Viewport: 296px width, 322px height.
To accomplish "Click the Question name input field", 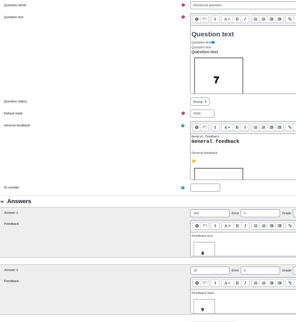I will [x=243, y=5].
